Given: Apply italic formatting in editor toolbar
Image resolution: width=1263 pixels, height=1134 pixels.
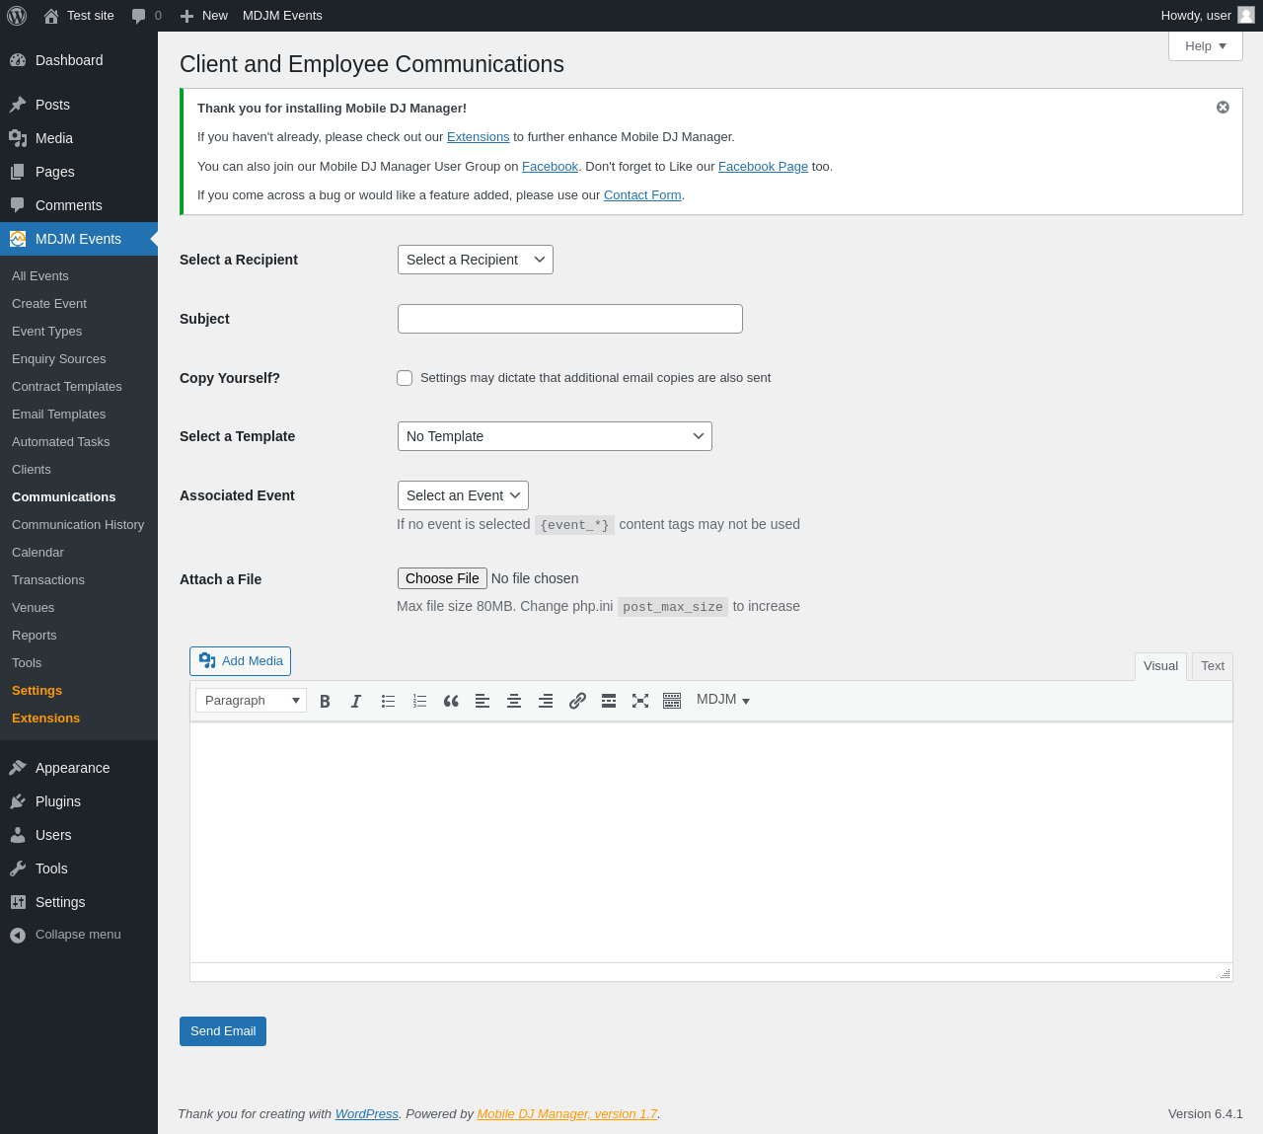Looking at the screenshot, I should 356,701.
